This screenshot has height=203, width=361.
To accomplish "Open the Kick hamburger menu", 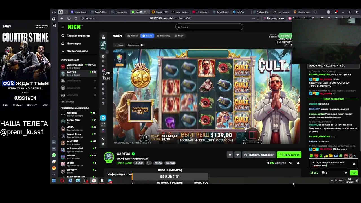I will (63, 27).
